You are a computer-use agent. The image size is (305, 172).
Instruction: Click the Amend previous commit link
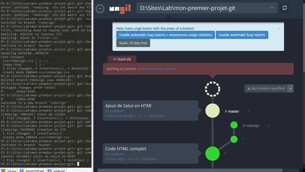[x=157, y=69]
